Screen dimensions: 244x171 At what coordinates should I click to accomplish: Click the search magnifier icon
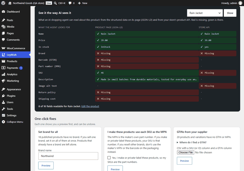point(55,3)
